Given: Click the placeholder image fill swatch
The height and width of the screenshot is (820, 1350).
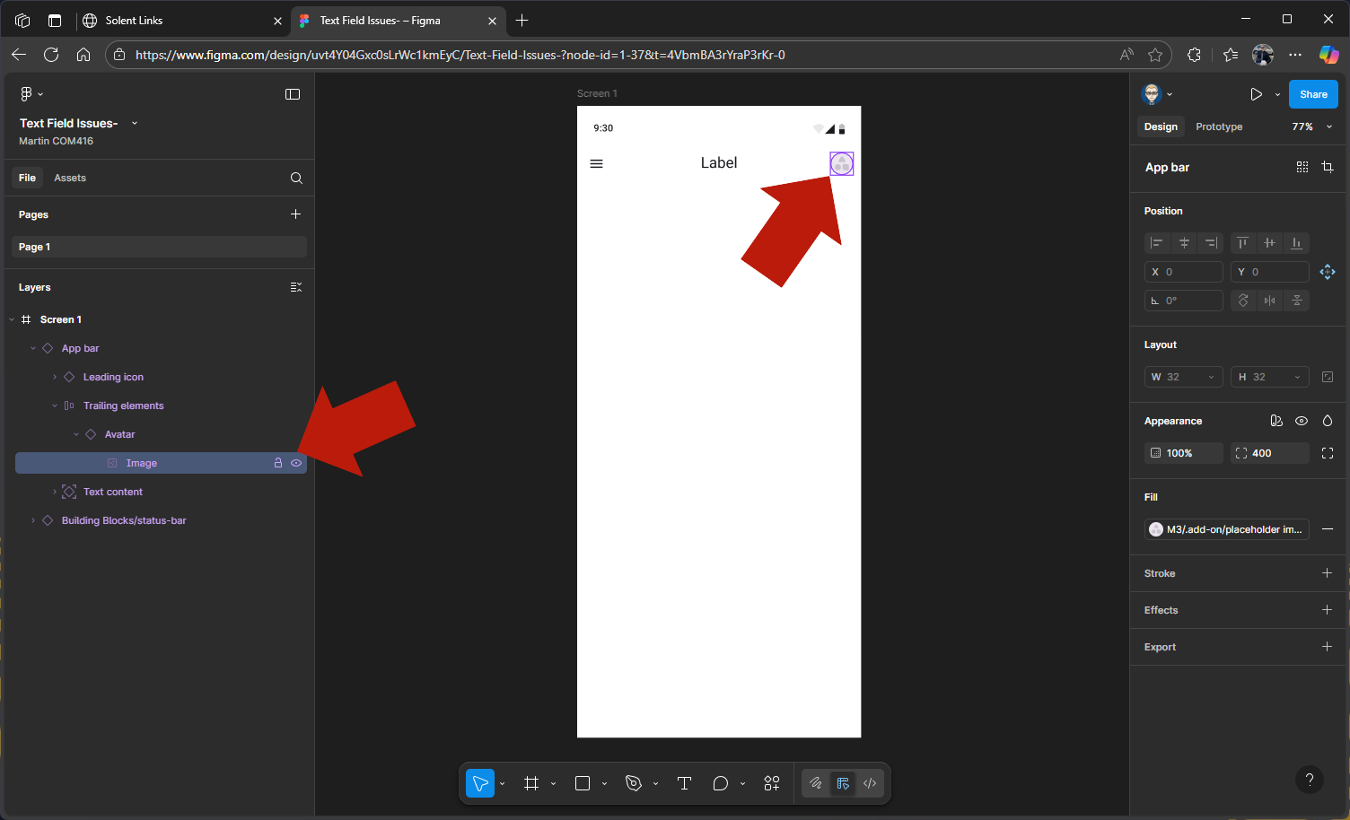Looking at the screenshot, I should click(x=1156, y=529).
